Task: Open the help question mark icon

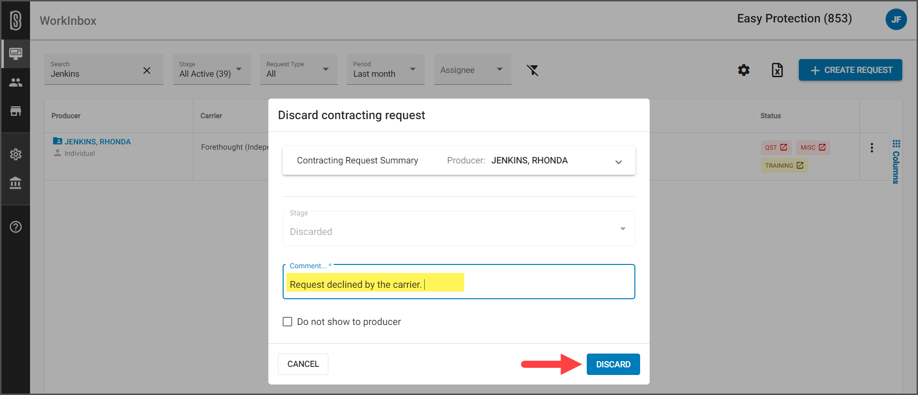Action: tap(16, 227)
